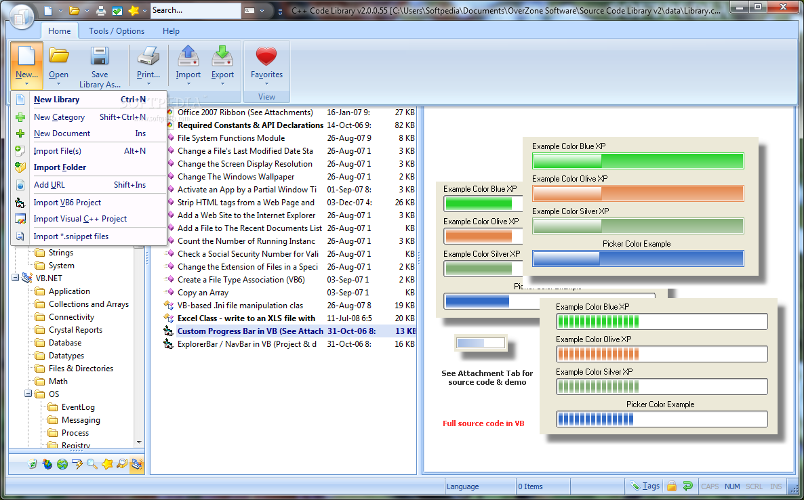Viewport: 804px width, 500px height.
Task: Click the customize quick access toolbar arrow
Action: (280, 11)
